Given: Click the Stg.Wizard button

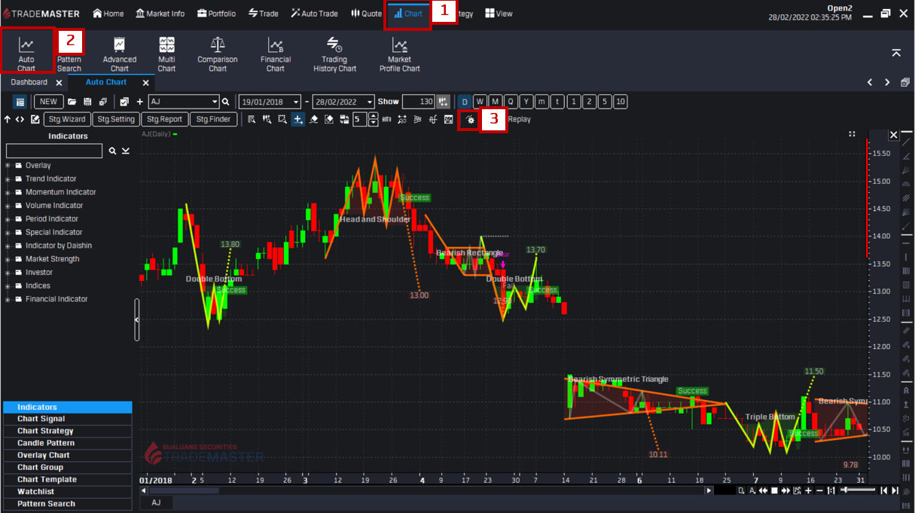Looking at the screenshot, I should pyautogui.click(x=67, y=119).
